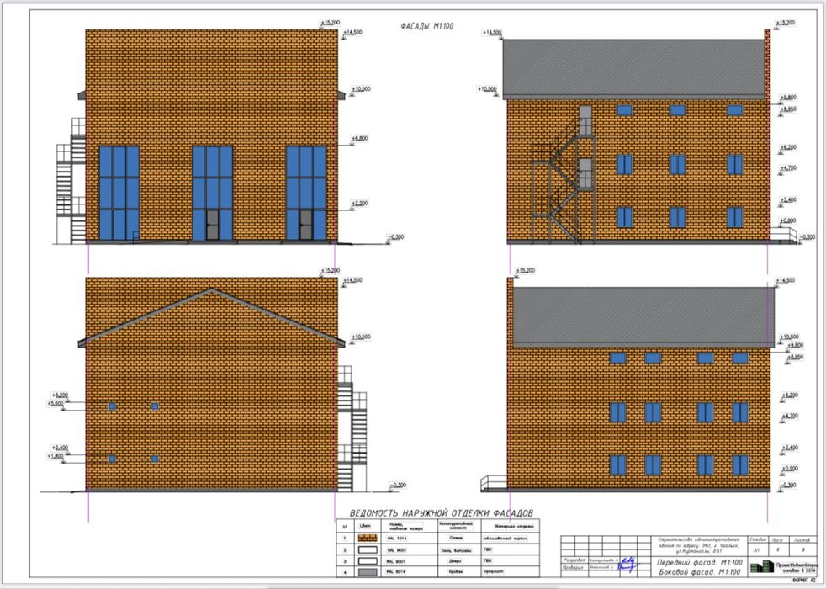826x589 pixels.
Task: Click the leftmost tall blue window on front facade
Action: point(119,194)
